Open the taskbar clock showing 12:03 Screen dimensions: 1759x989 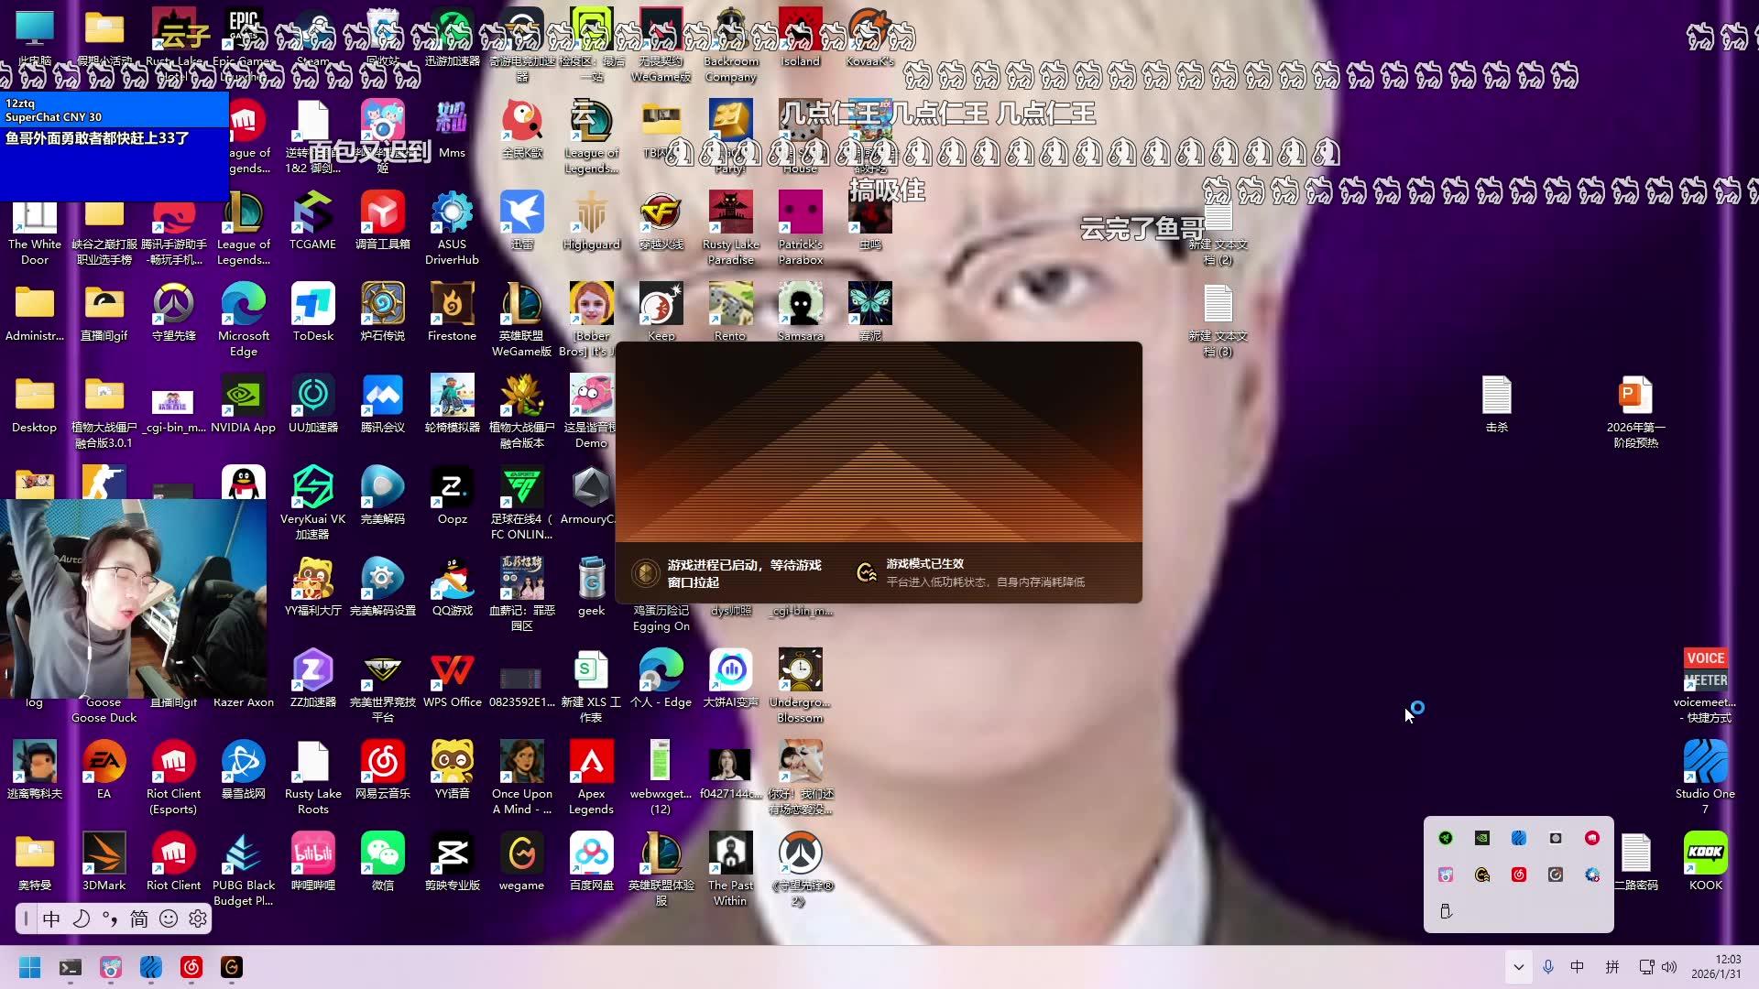coord(1715,967)
